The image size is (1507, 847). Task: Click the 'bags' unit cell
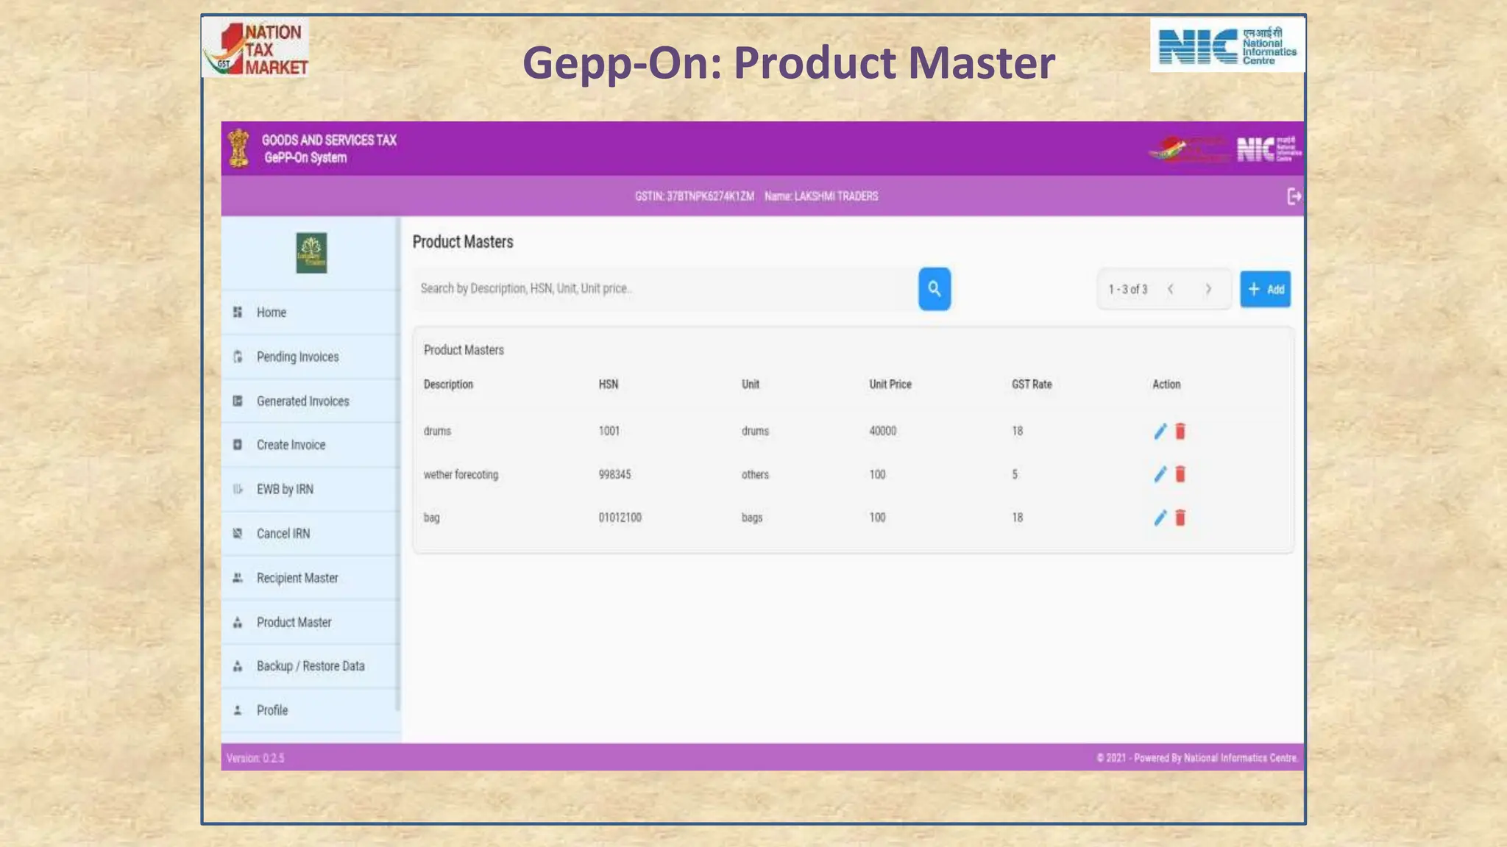pos(752,518)
